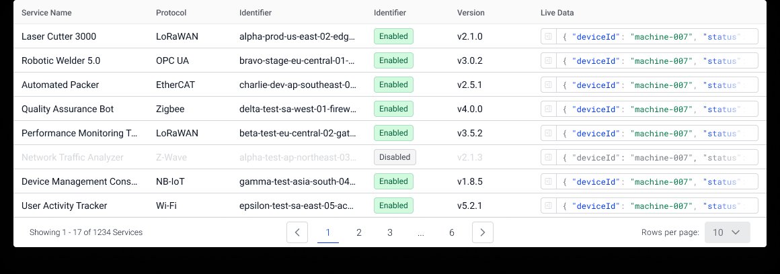Open the Rows per page dropdown
Image resolution: width=780 pixels, height=274 pixels.
click(x=727, y=232)
